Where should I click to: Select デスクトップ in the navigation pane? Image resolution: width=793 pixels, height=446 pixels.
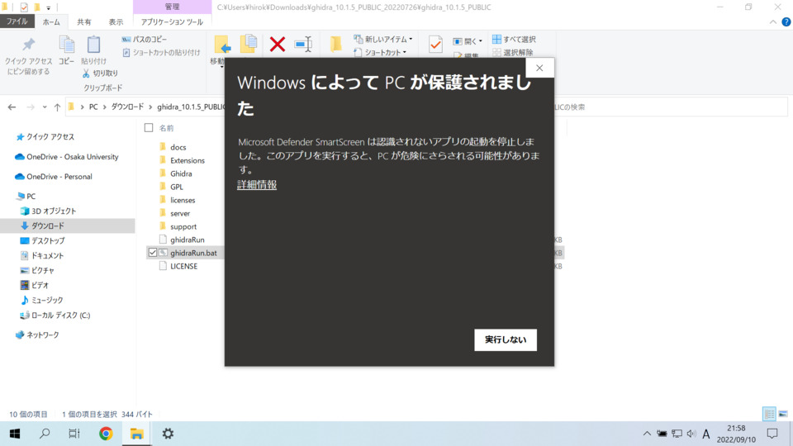click(48, 240)
